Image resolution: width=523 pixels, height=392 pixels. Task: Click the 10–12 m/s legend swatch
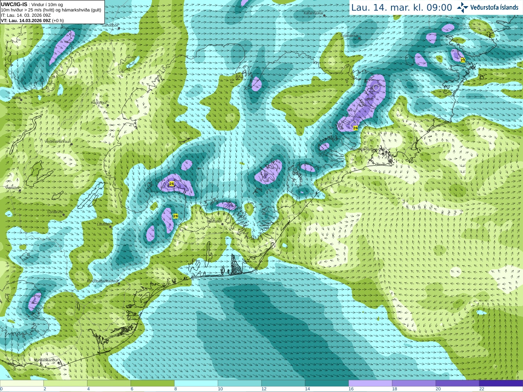tap(239, 383)
